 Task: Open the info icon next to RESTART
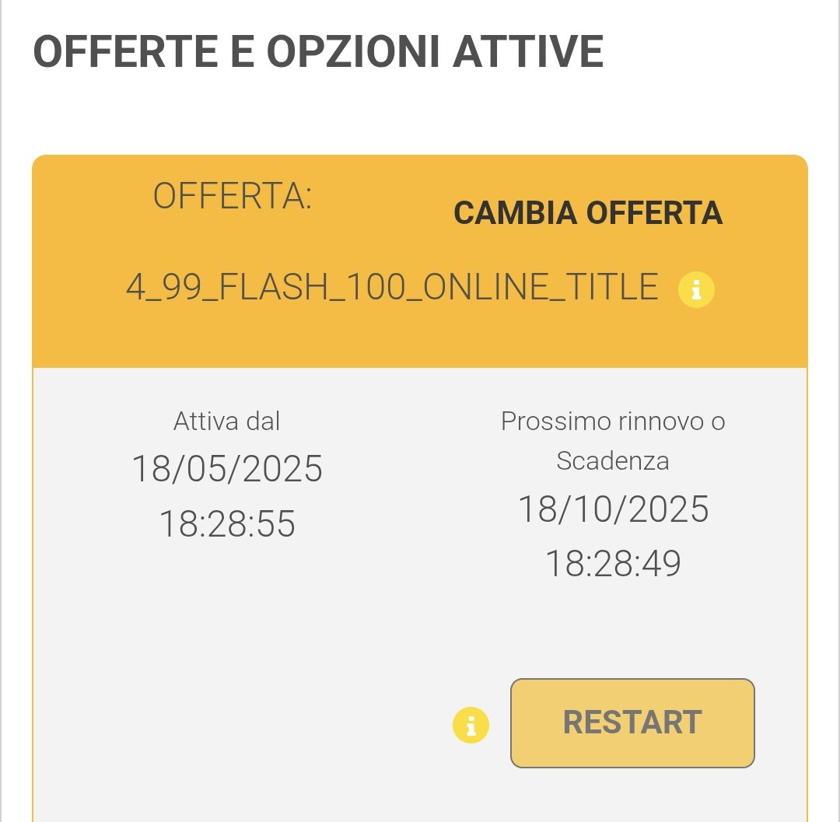[x=471, y=725]
